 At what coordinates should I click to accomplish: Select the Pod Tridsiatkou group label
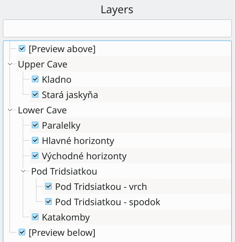click(x=64, y=171)
